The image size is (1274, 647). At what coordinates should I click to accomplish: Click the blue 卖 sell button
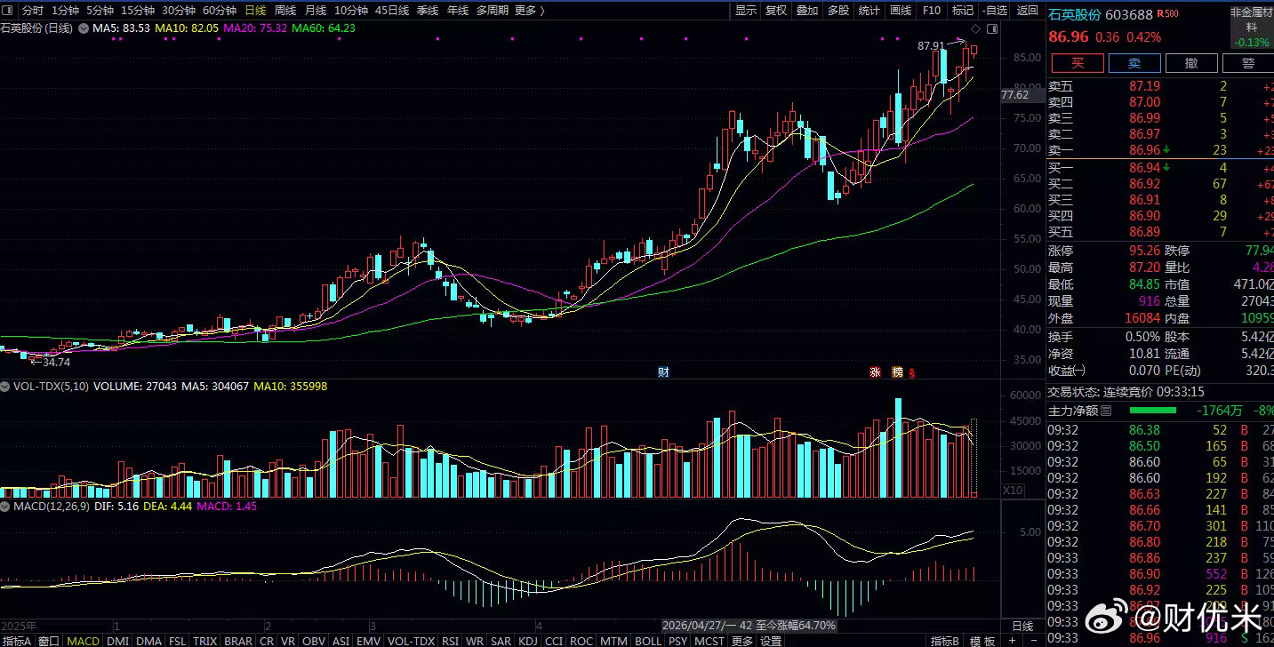1134,63
